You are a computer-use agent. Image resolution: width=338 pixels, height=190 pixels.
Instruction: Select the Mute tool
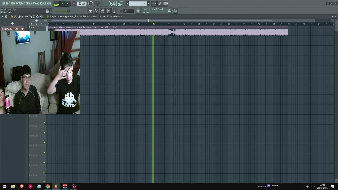[x=23, y=17]
